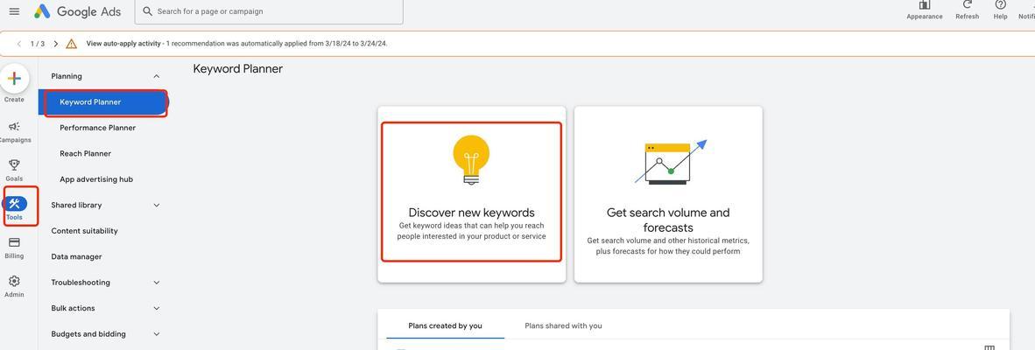Click the Discover new keywords card
Screen dimensions: 1035x350
click(x=471, y=192)
